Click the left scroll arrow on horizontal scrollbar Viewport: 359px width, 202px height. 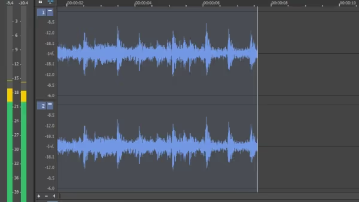coord(54,196)
